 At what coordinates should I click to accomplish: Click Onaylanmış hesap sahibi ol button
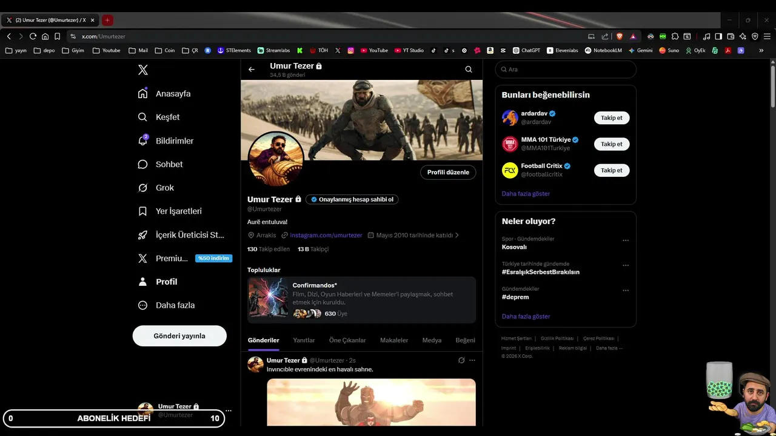point(352,199)
